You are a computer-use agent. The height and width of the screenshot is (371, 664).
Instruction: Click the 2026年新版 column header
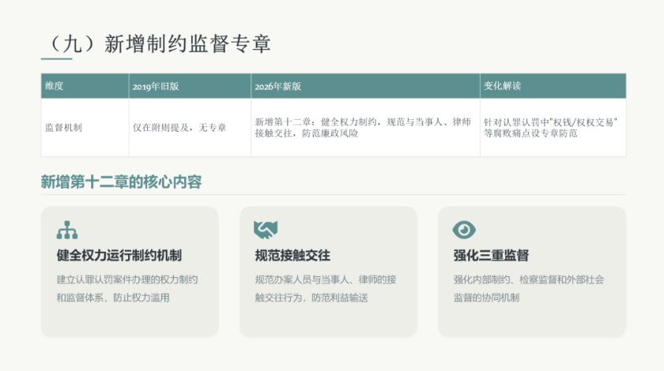pyautogui.click(x=365, y=86)
